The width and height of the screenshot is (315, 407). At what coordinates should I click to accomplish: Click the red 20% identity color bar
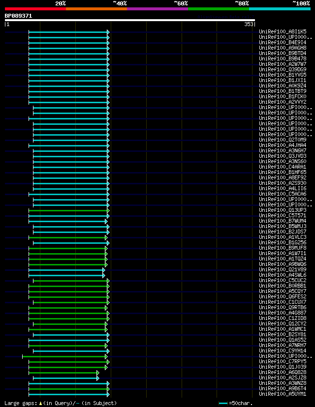(35, 9)
